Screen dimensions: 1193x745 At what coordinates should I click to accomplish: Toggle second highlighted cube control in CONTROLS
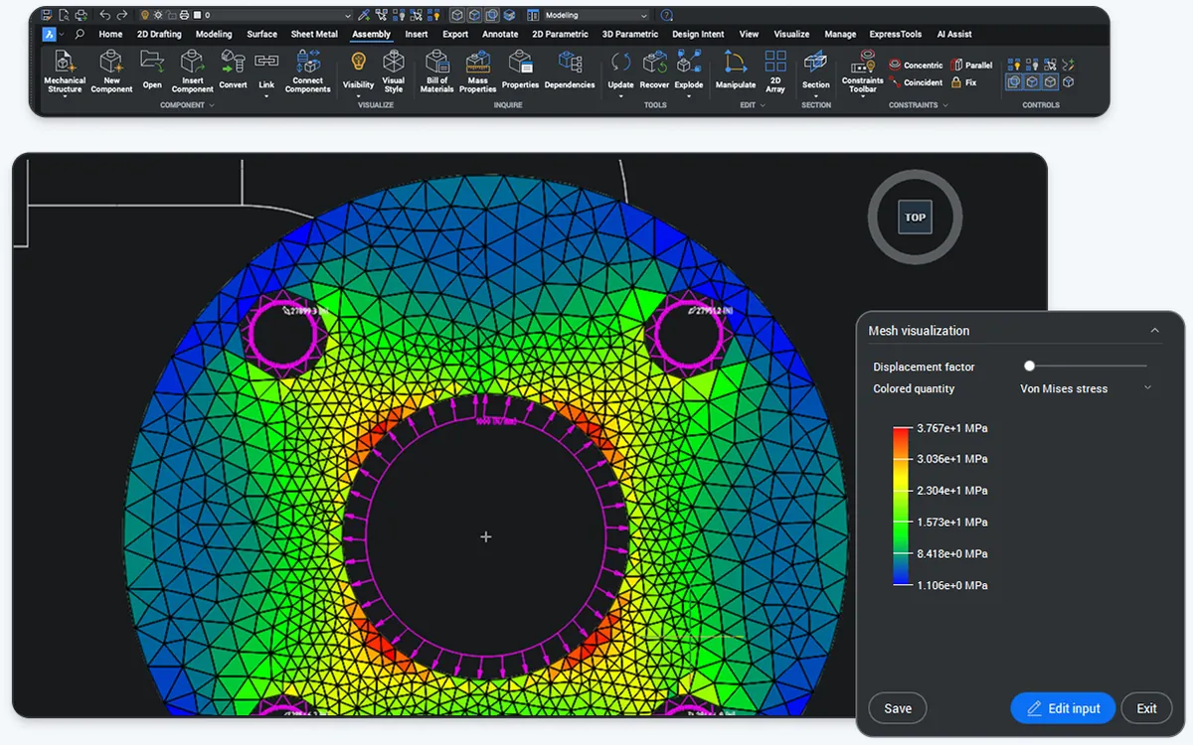[1032, 82]
